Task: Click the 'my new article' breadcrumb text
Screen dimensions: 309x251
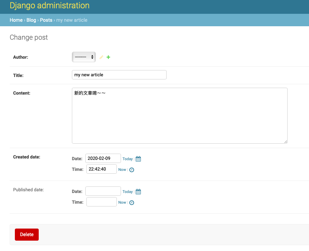Action: [72, 20]
